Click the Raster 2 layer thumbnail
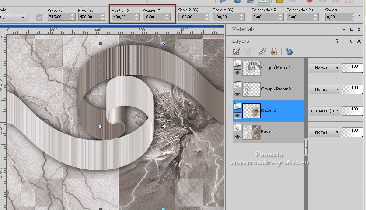Viewport: 366px width, 210px height. (x=251, y=111)
